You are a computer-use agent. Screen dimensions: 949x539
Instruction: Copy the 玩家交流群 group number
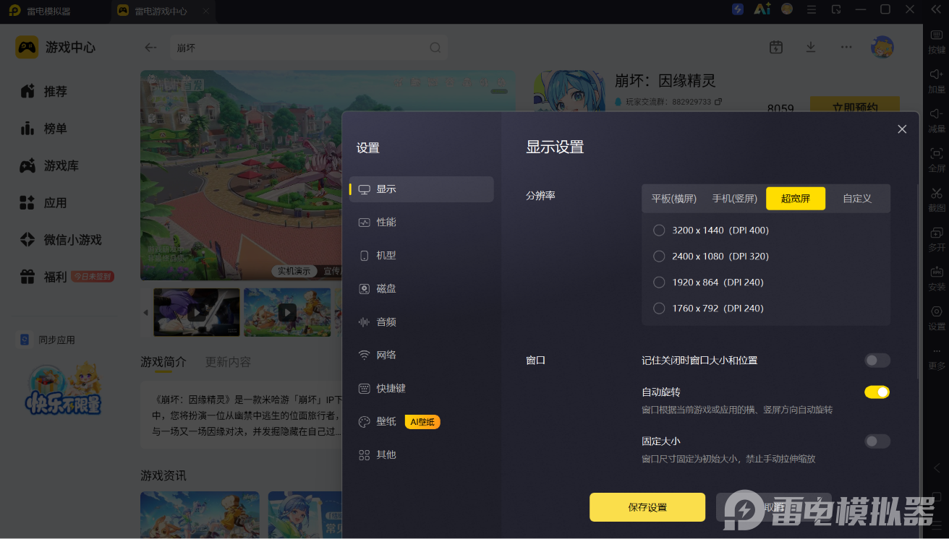click(718, 102)
